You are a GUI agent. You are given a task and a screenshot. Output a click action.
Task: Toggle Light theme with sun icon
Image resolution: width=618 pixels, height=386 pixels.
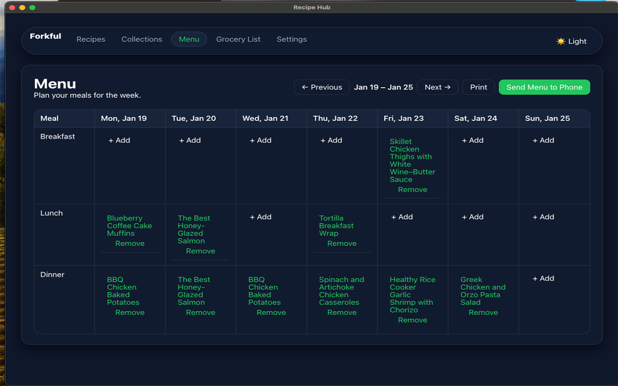click(x=572, y=41)
